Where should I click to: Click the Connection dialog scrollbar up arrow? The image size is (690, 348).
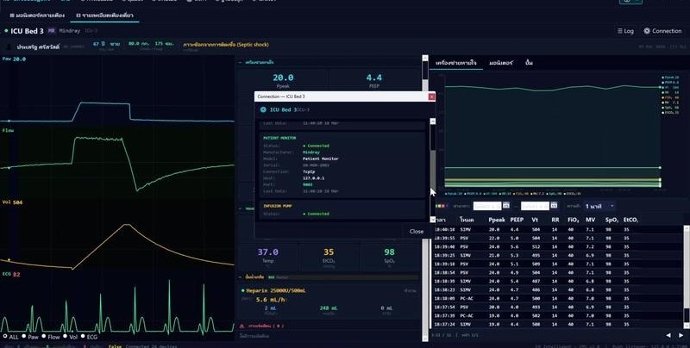433,121
